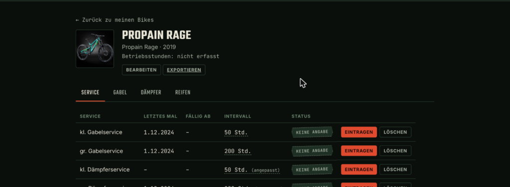Edit the '200 Std.' interval of gr. Gabelservice

coord(238,151)
